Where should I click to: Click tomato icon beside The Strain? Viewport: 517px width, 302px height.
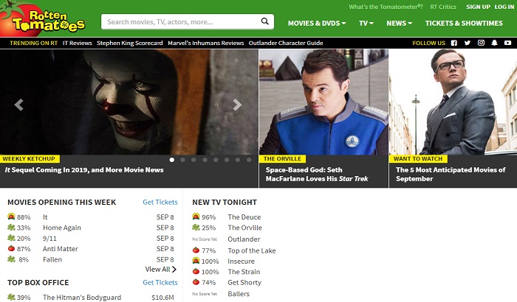(x=196, y=271)
